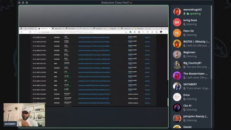Click muted mic icon under Cbz 41
The width and height of the screenshot is (231, 130).
(x=184, y=110)
